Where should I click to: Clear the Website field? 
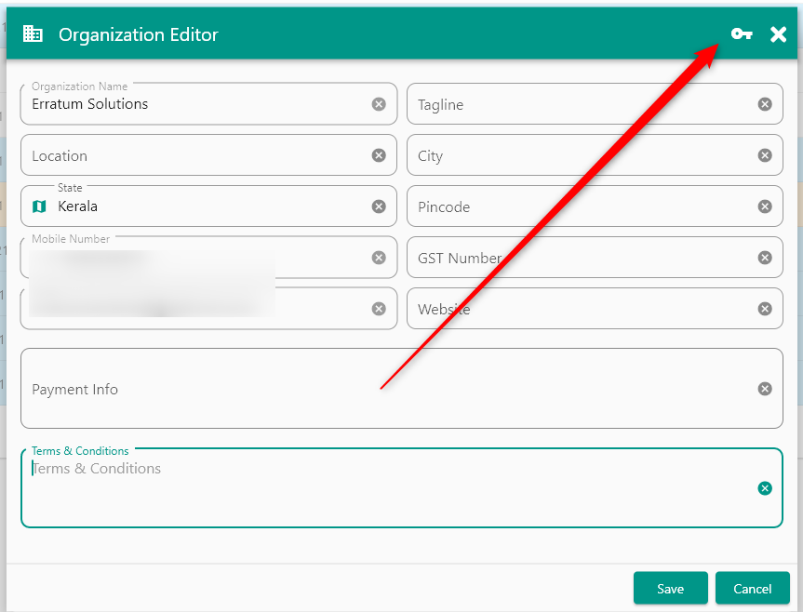pos(765,309)
